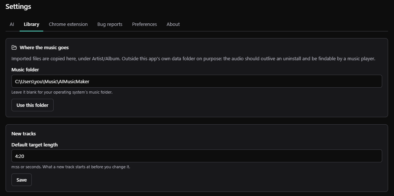Click the hint starting with m:ss or seconds
The image size is (394, 196).
pyautogui.click(x=71, y=167)
